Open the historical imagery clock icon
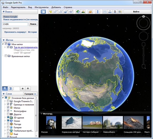Screen dimensions: 153x139 click(78, 12)
